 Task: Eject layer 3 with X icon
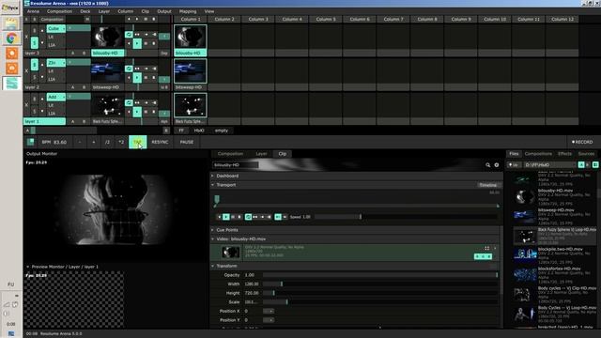(x=26, y=37)
